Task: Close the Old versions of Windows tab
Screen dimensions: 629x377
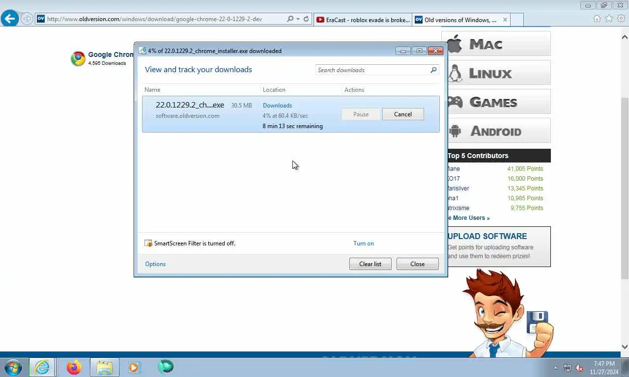Action: [x=505, y=20]
